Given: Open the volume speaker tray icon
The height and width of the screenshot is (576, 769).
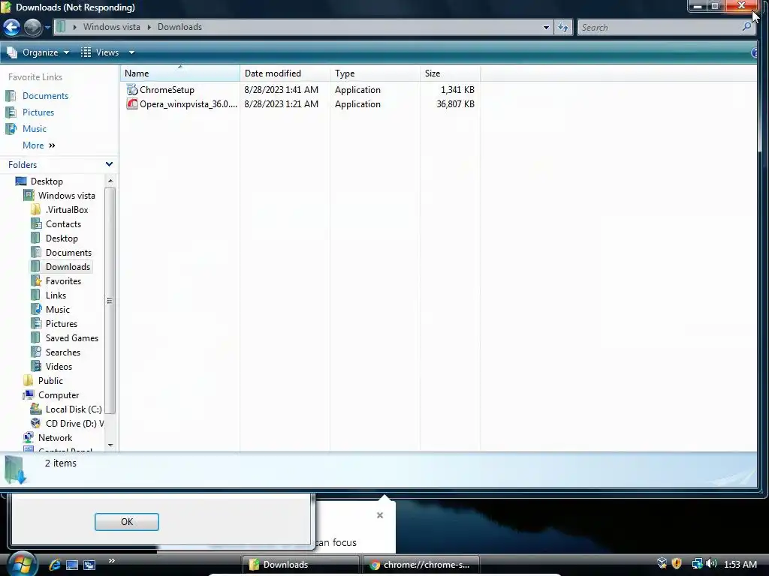Looking at the screenshot, I should 712,564.
